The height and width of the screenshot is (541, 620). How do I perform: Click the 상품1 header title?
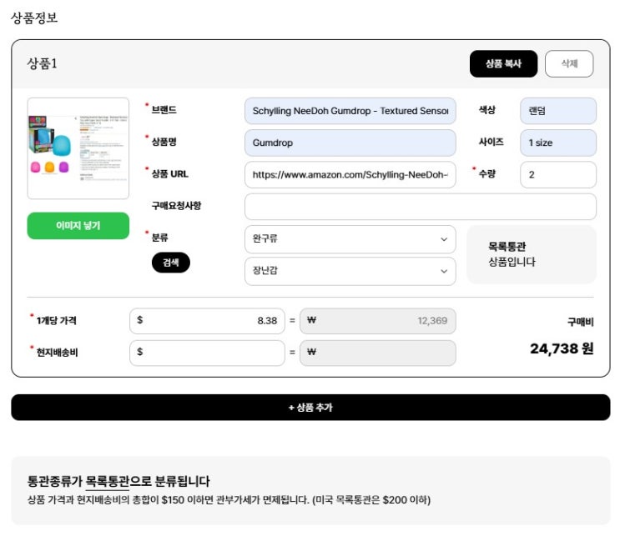[x=42, y=63]
